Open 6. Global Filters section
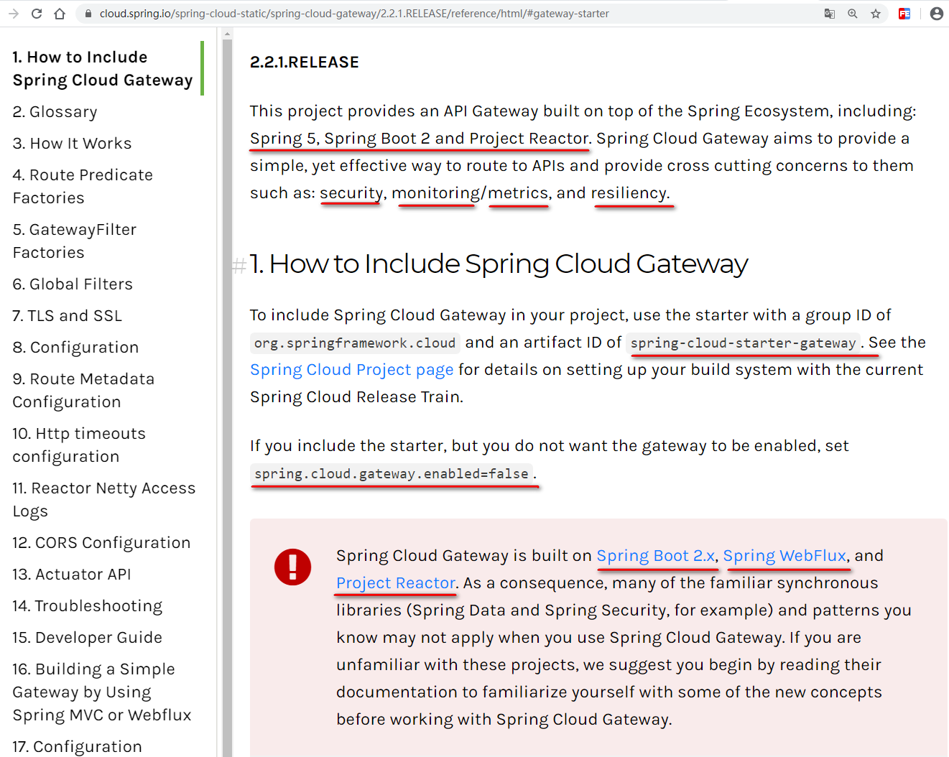Viewport: 949px width, 757px height. point(73,284)
